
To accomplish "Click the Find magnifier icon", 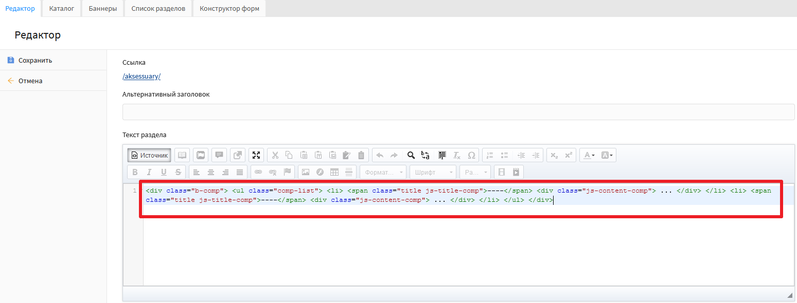I will click(x=411, y=155).
